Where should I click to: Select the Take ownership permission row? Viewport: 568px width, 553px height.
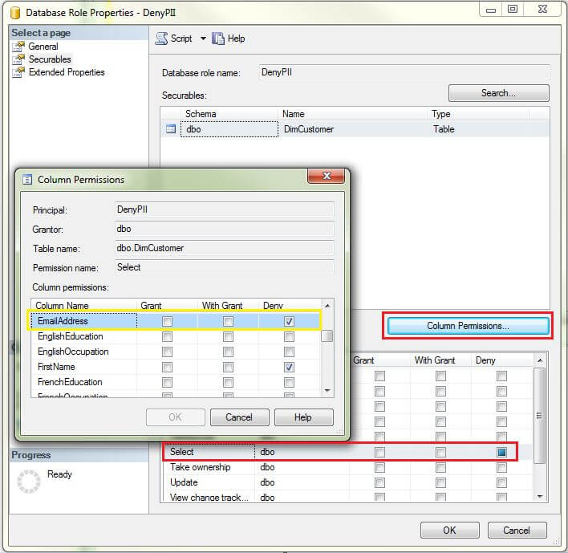(x=347, y=467)
